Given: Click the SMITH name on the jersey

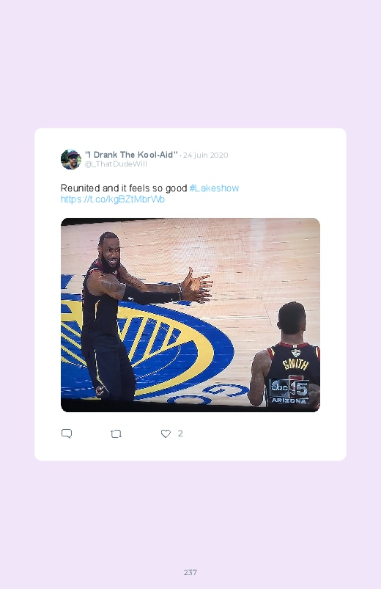Looking at the screenshot, I should point(295,365).
